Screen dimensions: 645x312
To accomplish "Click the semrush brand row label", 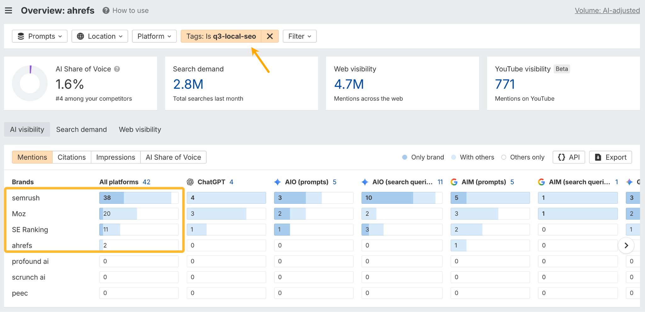I will click(x=26, y=198).
